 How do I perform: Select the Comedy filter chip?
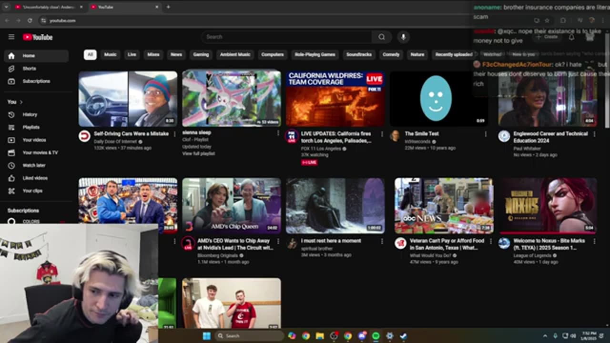pyautogui.click(x=391, y=54)
